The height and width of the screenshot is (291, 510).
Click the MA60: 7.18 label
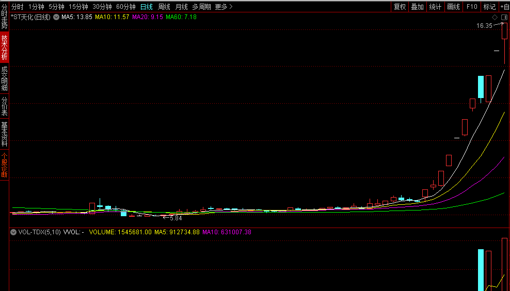pos(181,17)
